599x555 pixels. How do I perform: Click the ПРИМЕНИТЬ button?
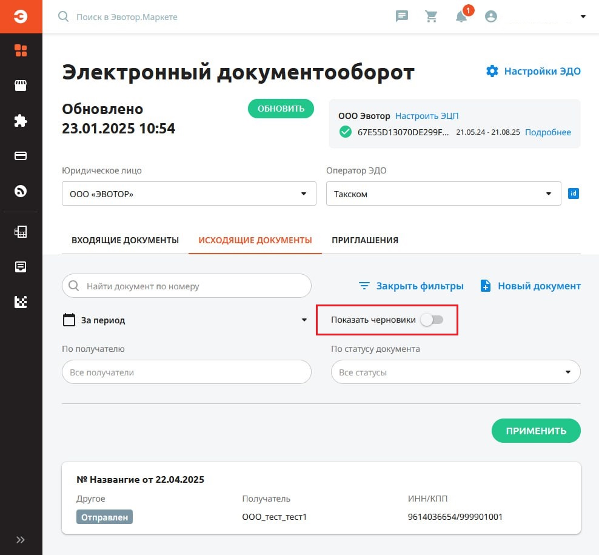pos(536,431)
